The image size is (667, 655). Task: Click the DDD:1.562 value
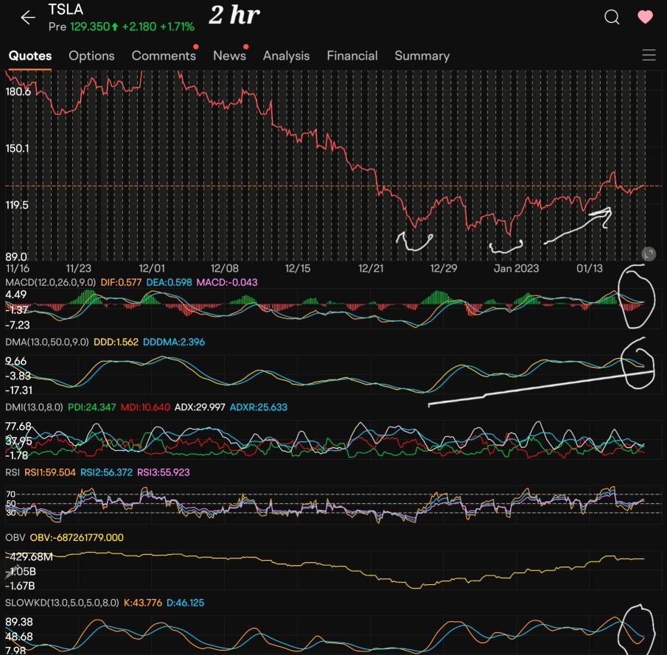pos(116,342)
